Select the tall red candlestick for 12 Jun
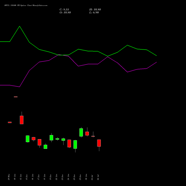Screen dimensions: 186x186 [x=22, y=120]
